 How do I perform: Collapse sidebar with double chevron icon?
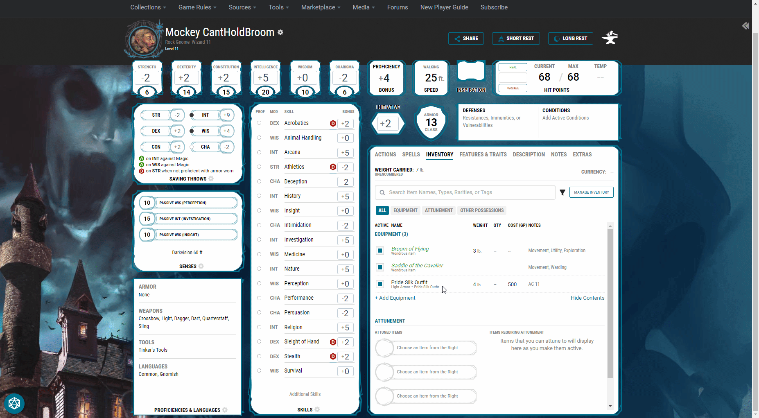point(745,26)
